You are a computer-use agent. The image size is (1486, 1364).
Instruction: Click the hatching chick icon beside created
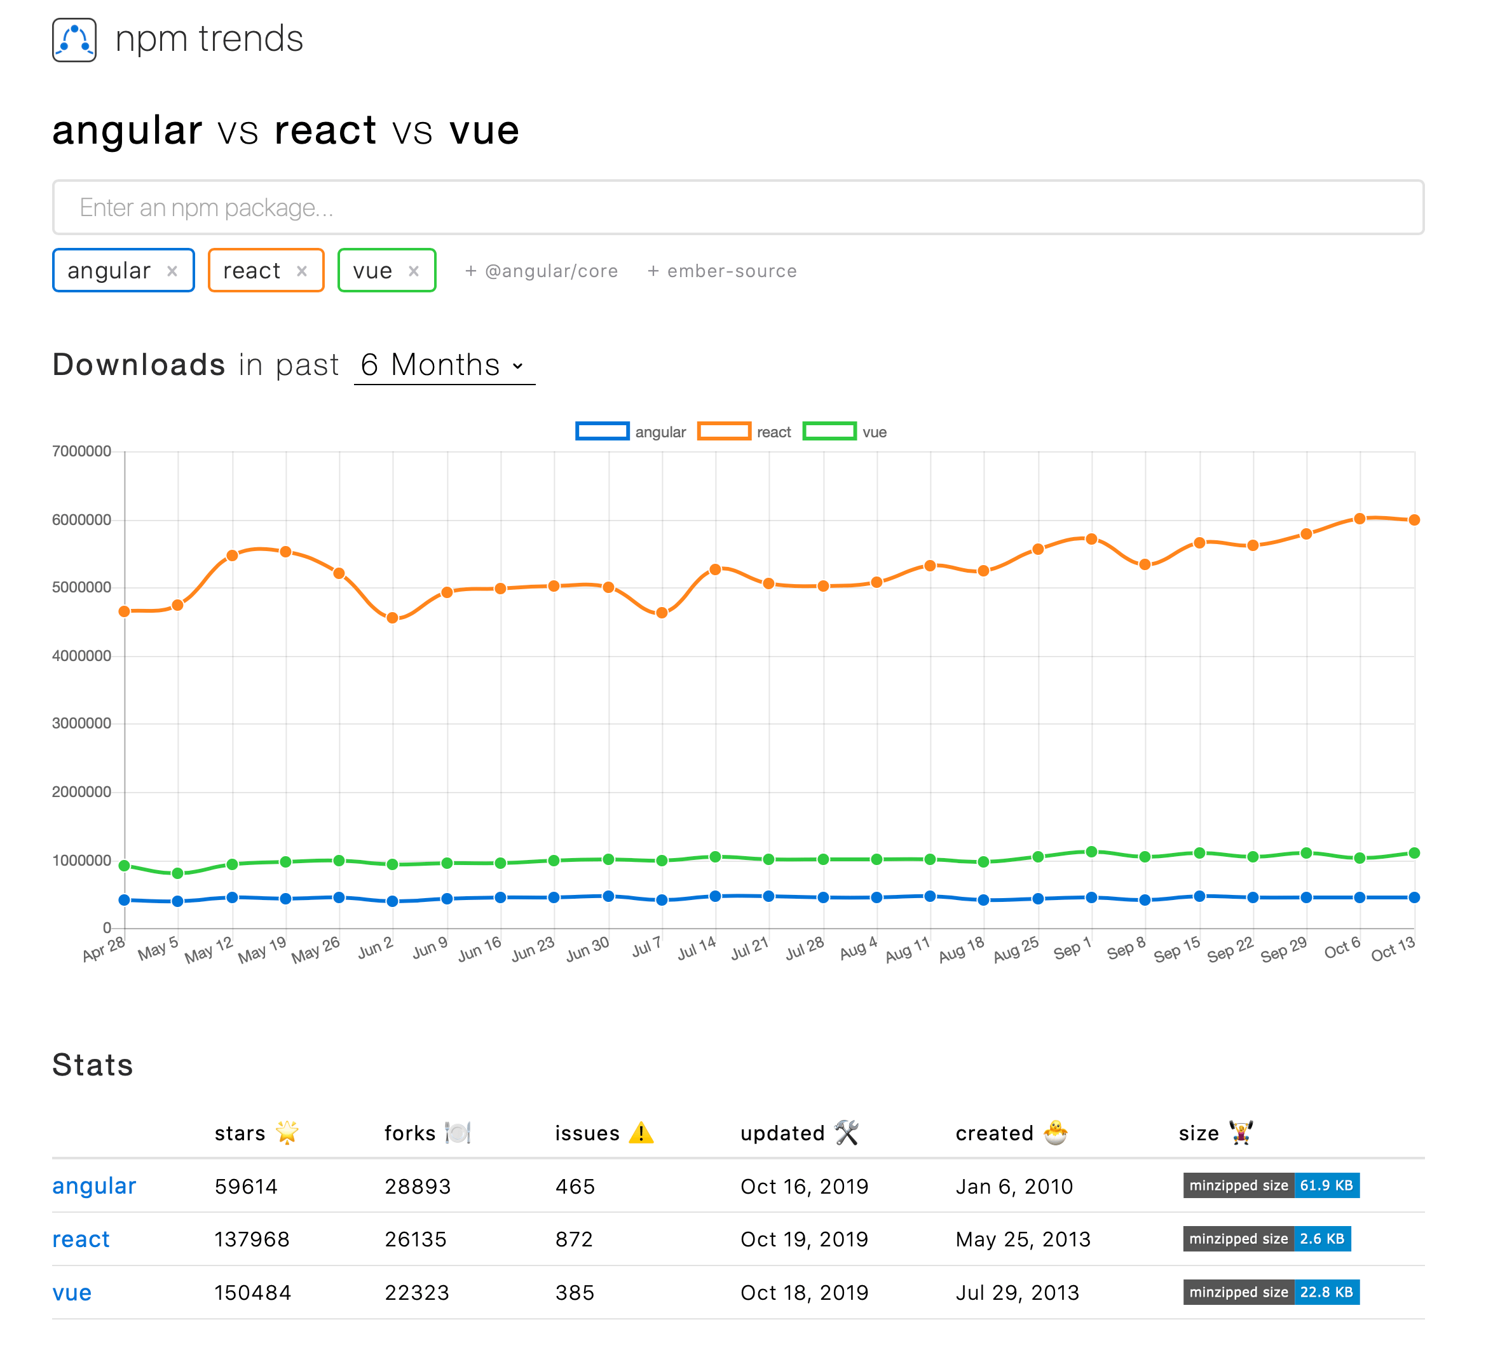[1056, 1132]
